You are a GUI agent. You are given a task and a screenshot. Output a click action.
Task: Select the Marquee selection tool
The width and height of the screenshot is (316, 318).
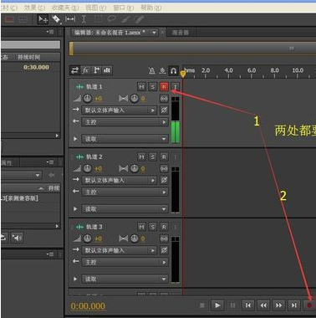[x=98, y=19]
